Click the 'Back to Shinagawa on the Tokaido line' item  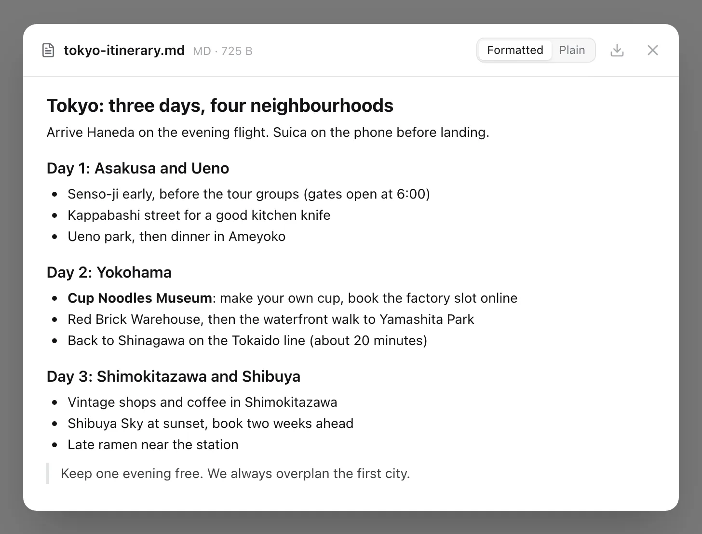[x=247, y=340]
